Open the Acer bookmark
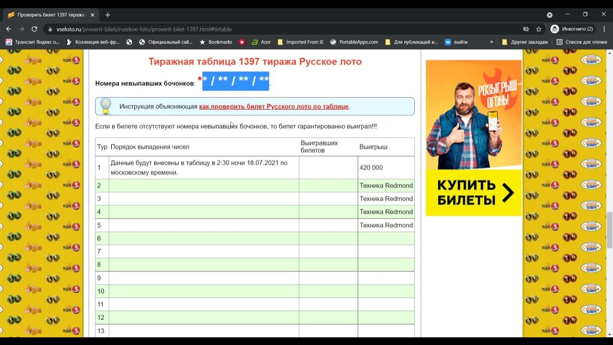 tap(261, 42)
